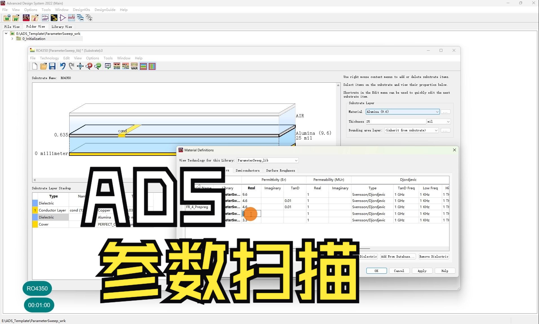Open the View Technology library dropdown

click(x=268, y=160)
